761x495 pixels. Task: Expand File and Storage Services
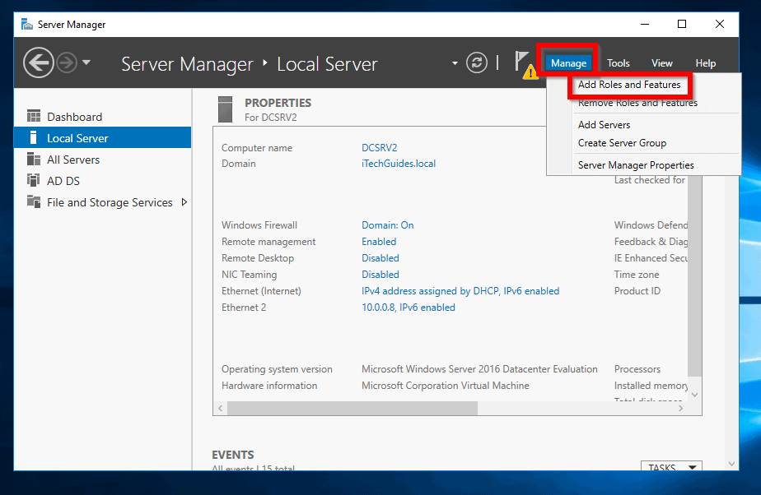tap(184, 202)
